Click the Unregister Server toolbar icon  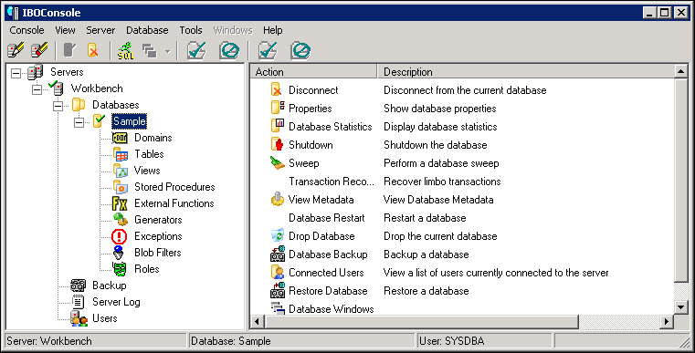39,50
